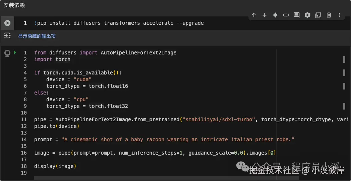This screenshot has width=351, height=181.
Task: Click 'if torch.cuda.is_available():' line
Action: click(78, 73)
